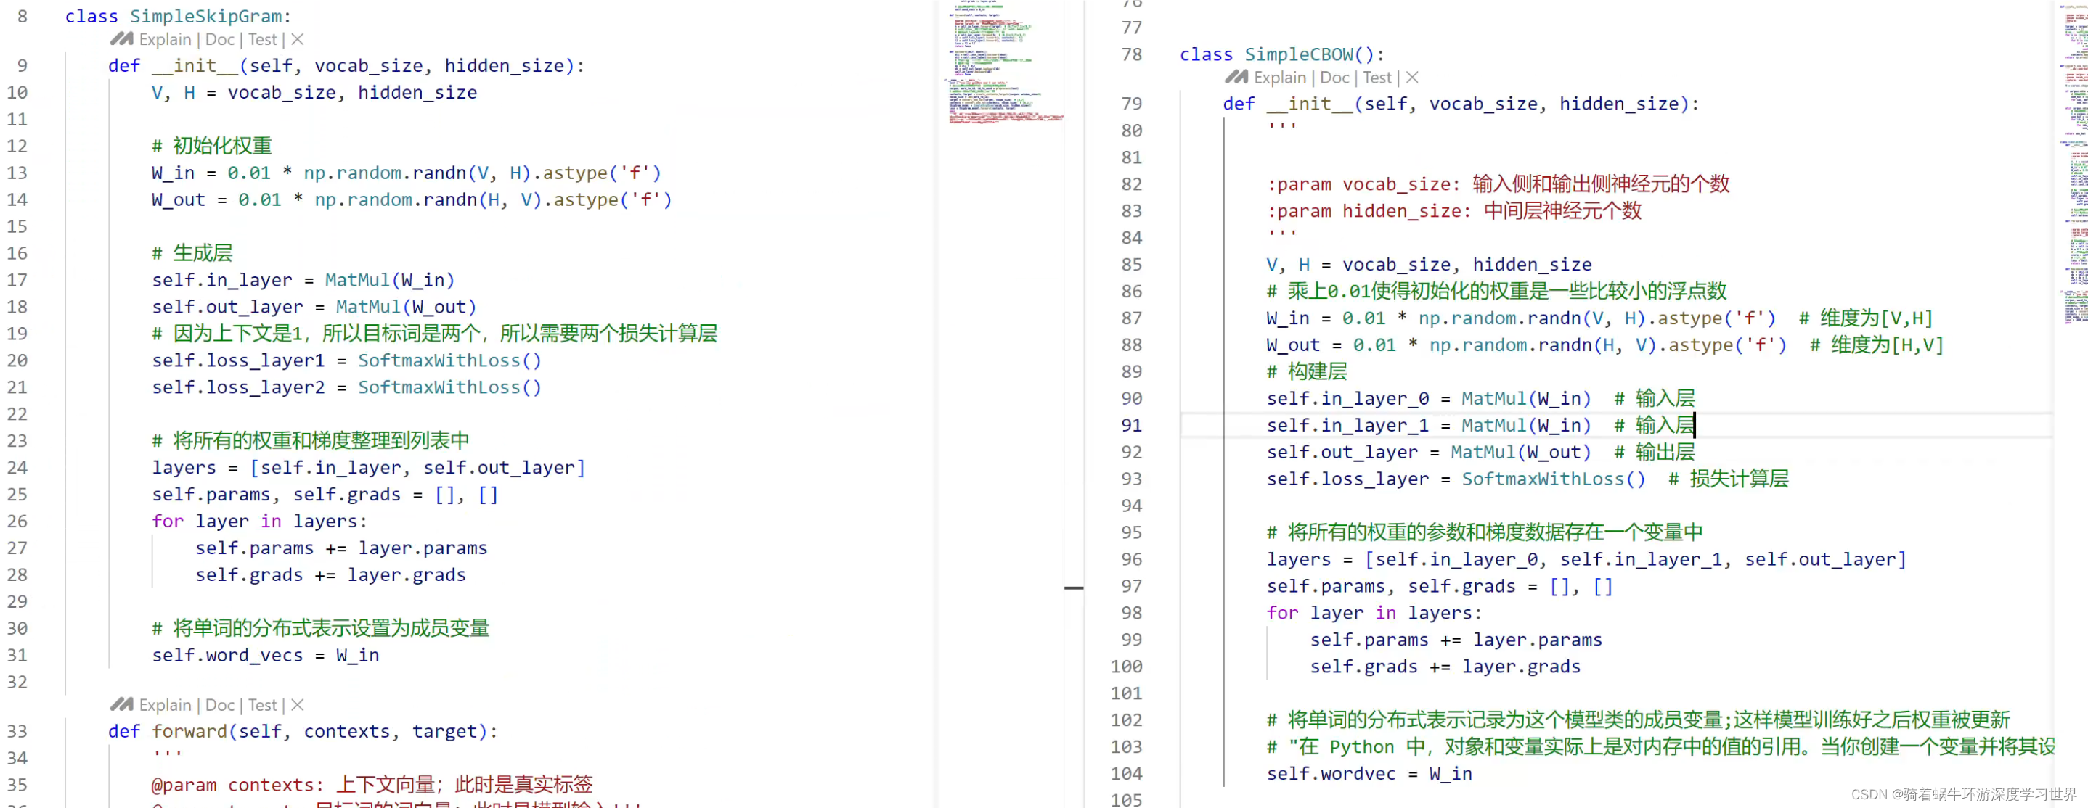This screenshot has height=808, width=2088.
Task: Click 'self.loss_layer = SoftmaxWithLoss()' line
Action: pyautogui.click(x=1456, y=479)
